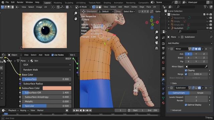Open the Playback menu in timeline
This screenshot has height=120, width=214.
point(13,110)
